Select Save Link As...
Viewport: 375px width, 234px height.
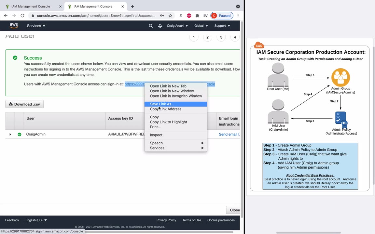pyautogui.click(x=176, y=104)
